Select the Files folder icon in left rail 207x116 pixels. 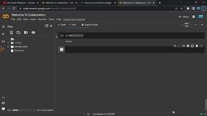3,49
